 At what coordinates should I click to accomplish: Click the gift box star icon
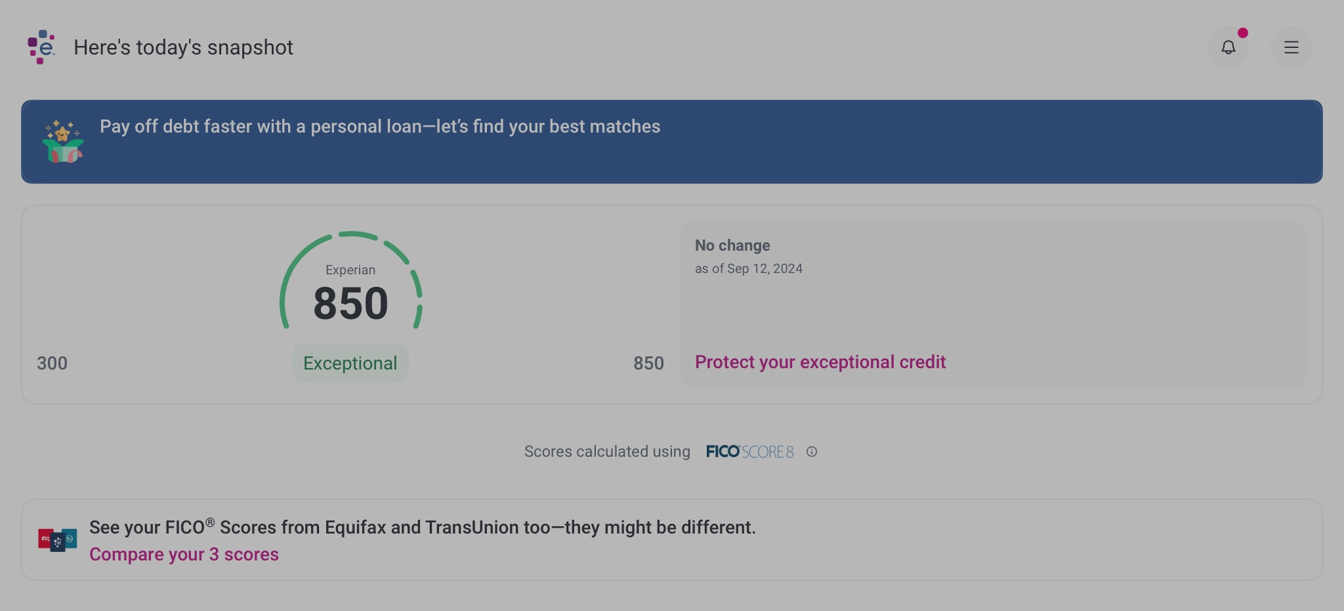pyautogui.click(x=63, y=141)
